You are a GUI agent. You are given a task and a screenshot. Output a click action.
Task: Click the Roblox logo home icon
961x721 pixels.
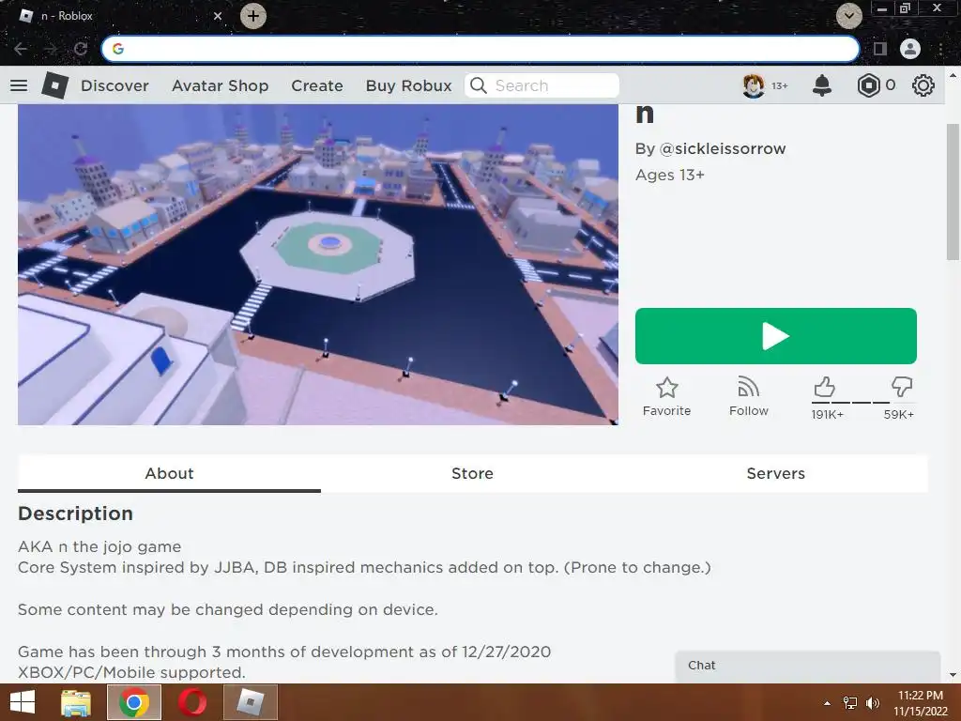click(54, 85)
